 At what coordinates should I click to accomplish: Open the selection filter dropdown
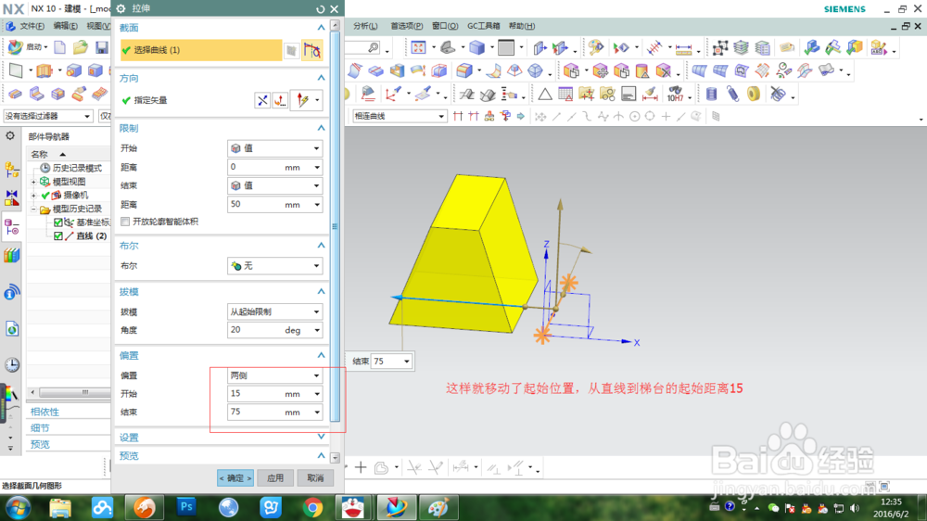pyautogui.click(x=48, y=116)
